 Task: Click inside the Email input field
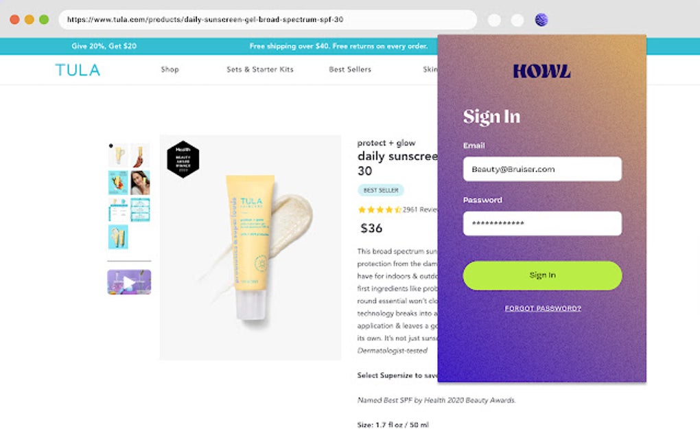pos(541,169)
